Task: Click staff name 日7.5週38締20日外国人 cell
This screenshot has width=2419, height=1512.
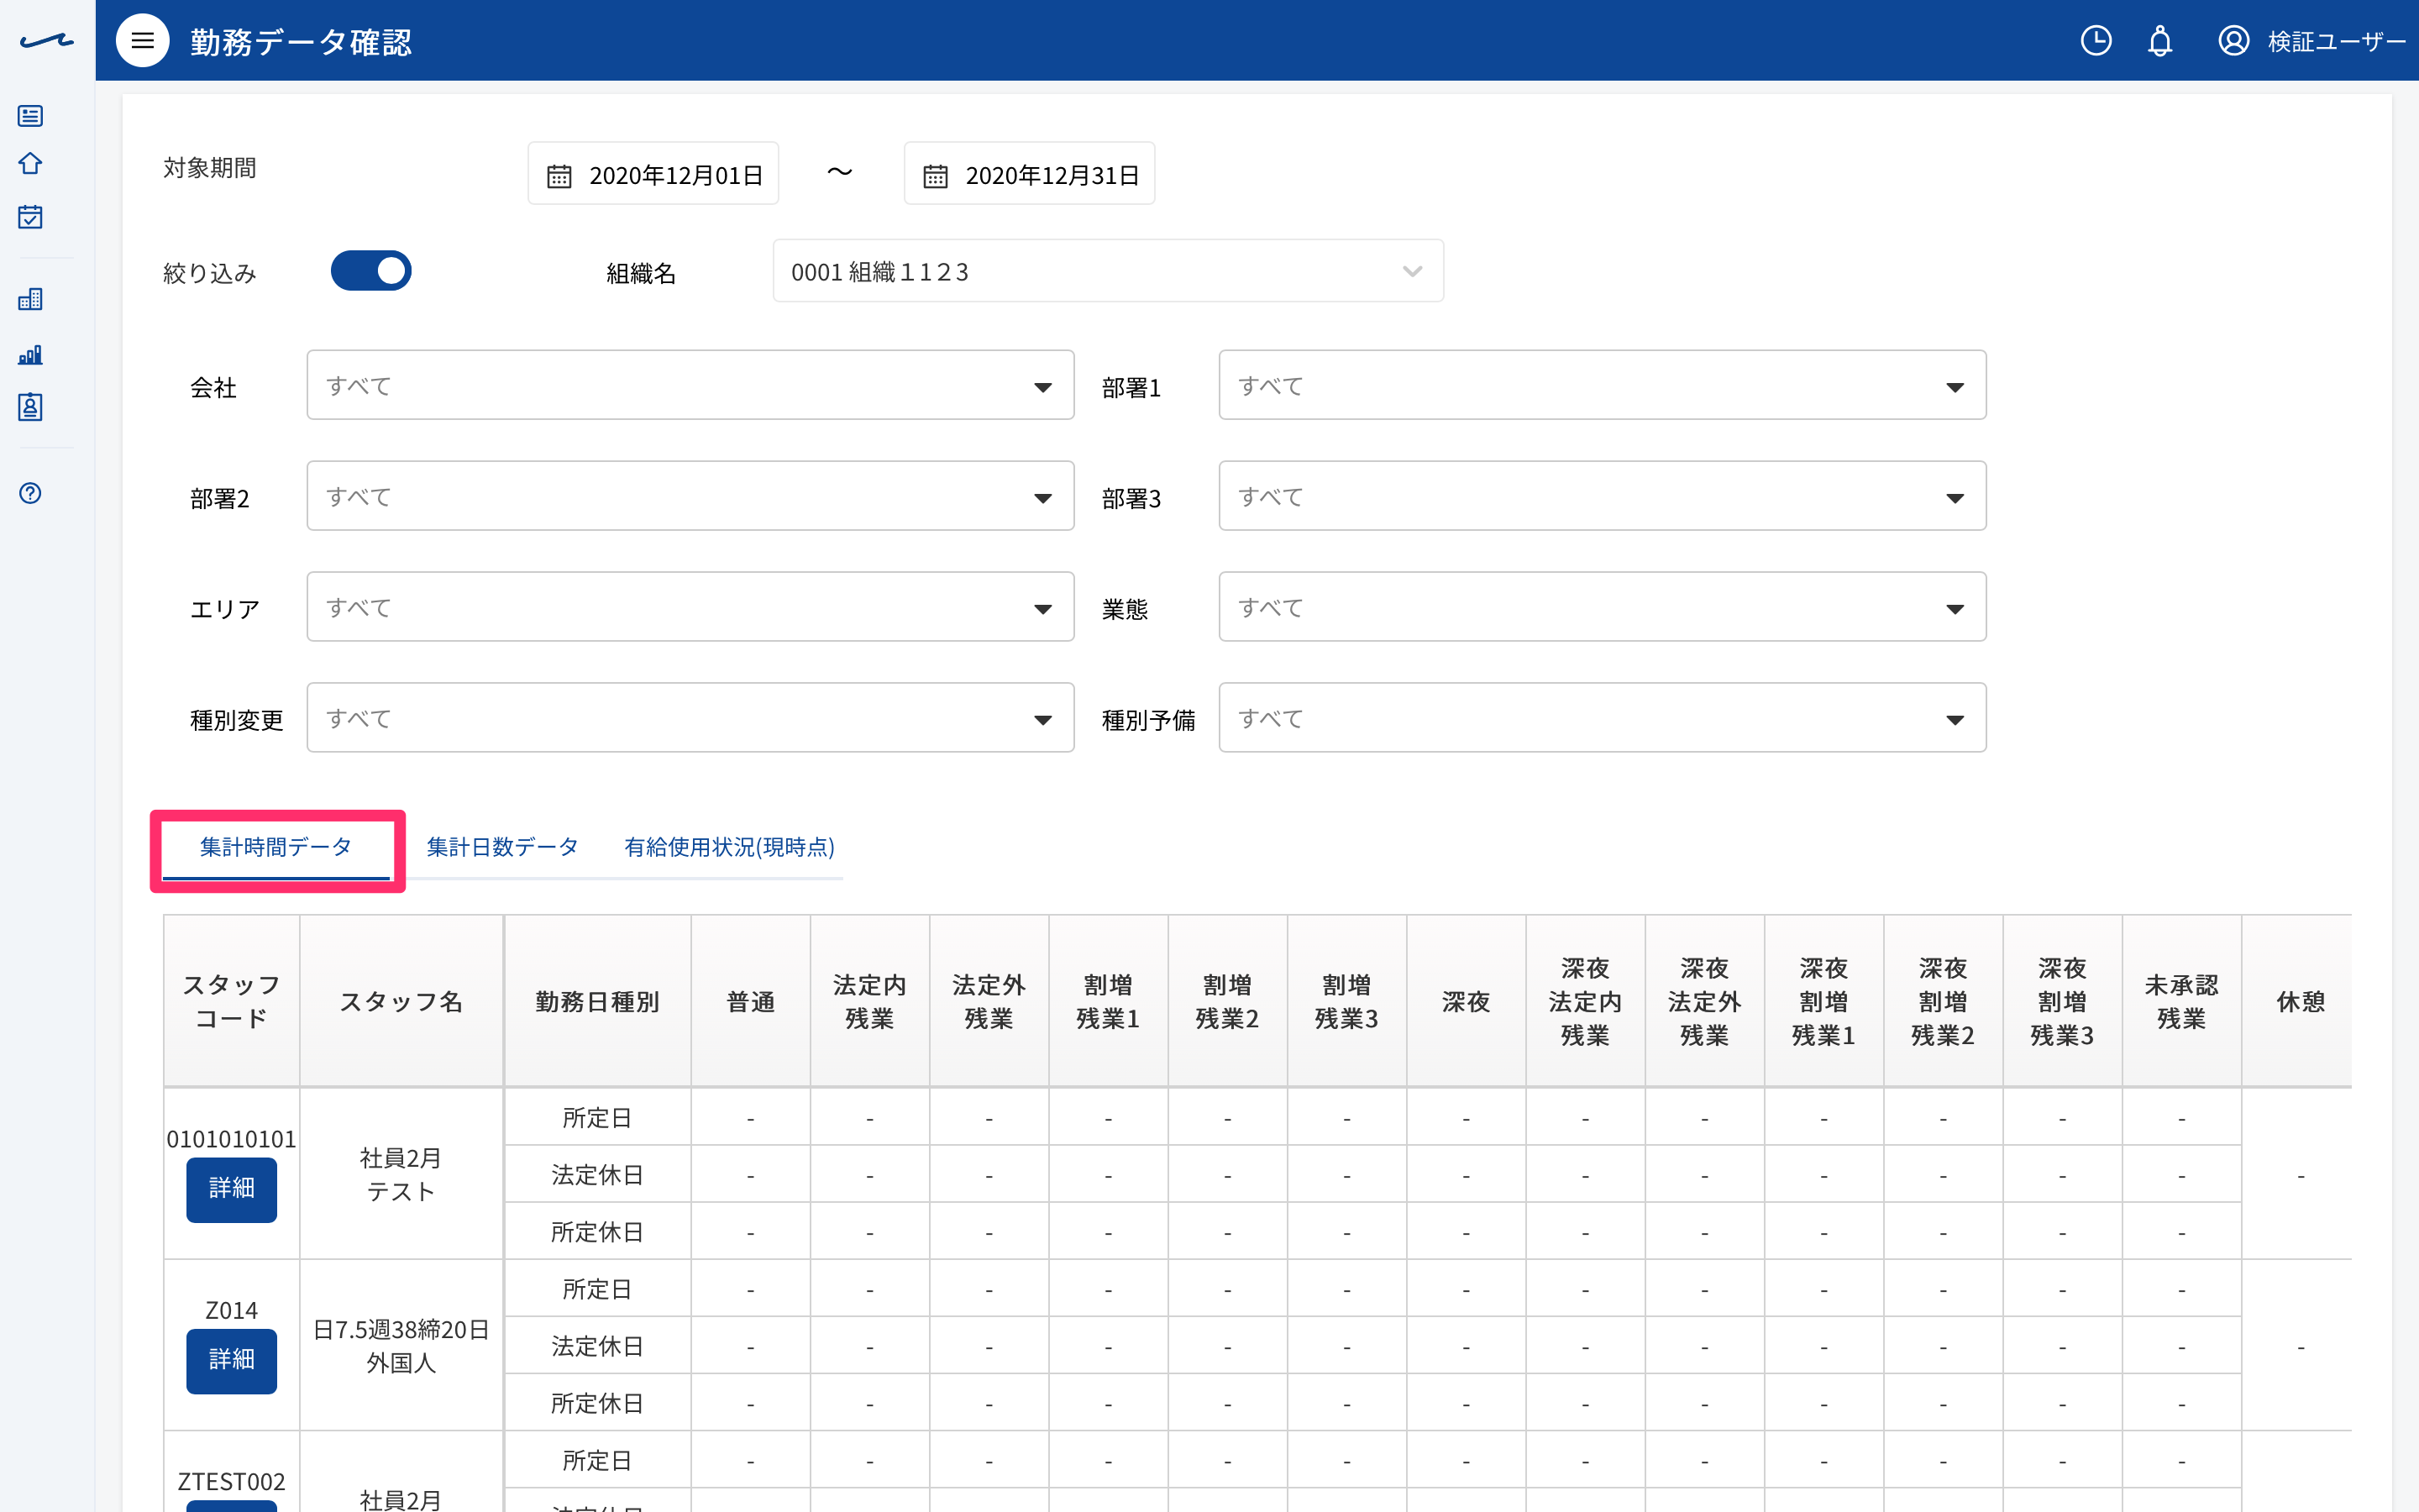Action: [401, 1346]
